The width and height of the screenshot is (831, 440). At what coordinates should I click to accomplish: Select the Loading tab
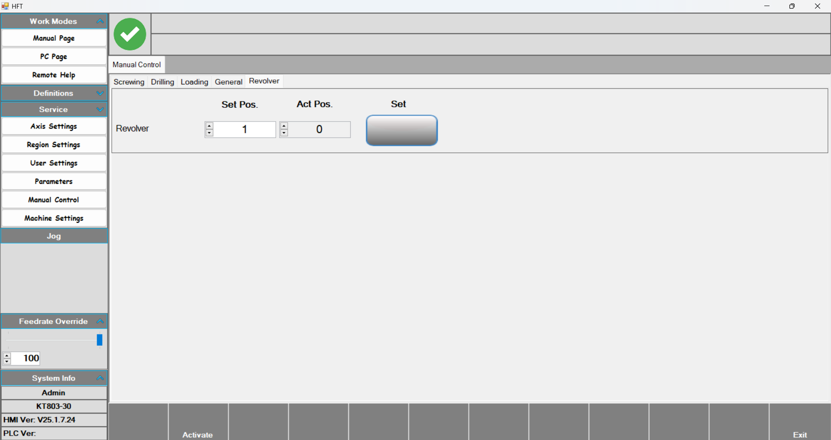point(194,82)
